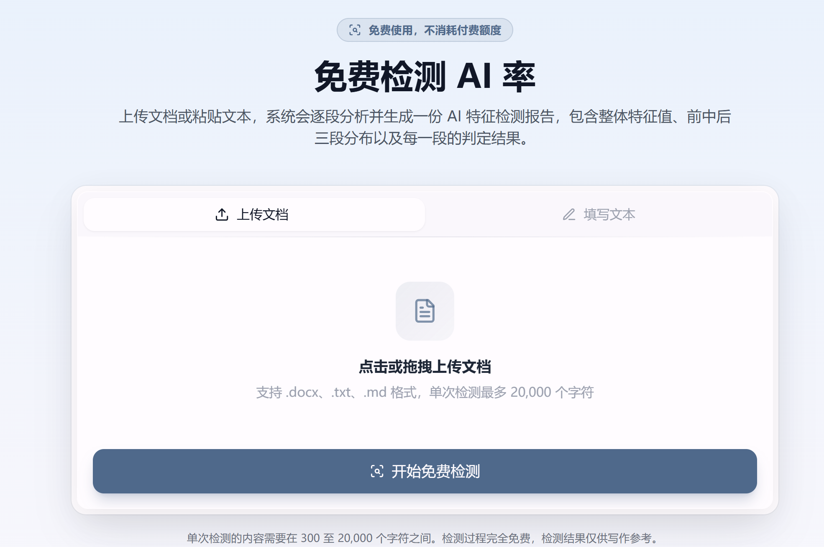The width and height of the screenshot is (824, 547).
Task: Click the 点击或拖拽上传文档 heading
Action: point(425,367)
